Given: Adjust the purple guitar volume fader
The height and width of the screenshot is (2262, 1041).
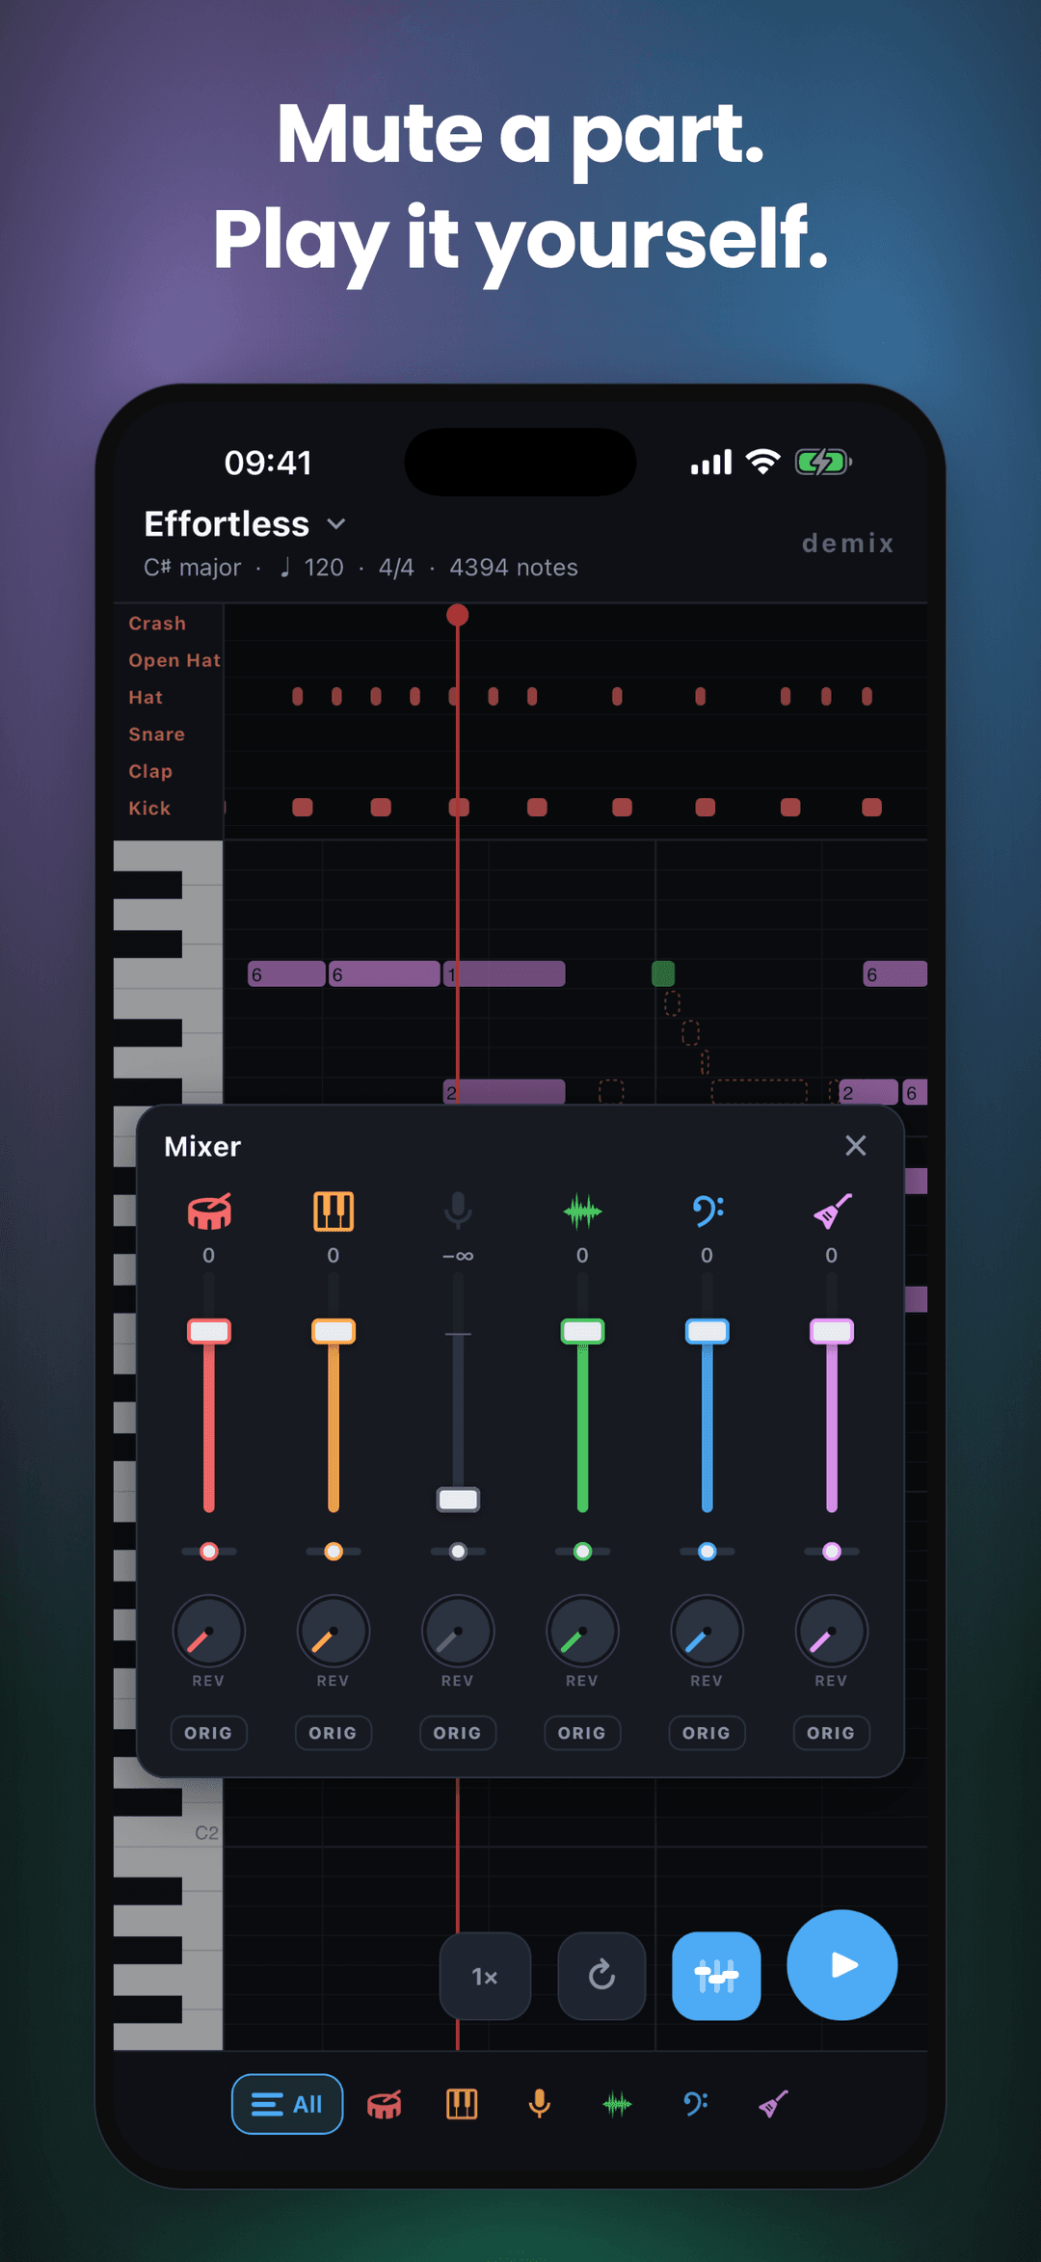Looking at the screenshot, I should [x=832, y=1332].
